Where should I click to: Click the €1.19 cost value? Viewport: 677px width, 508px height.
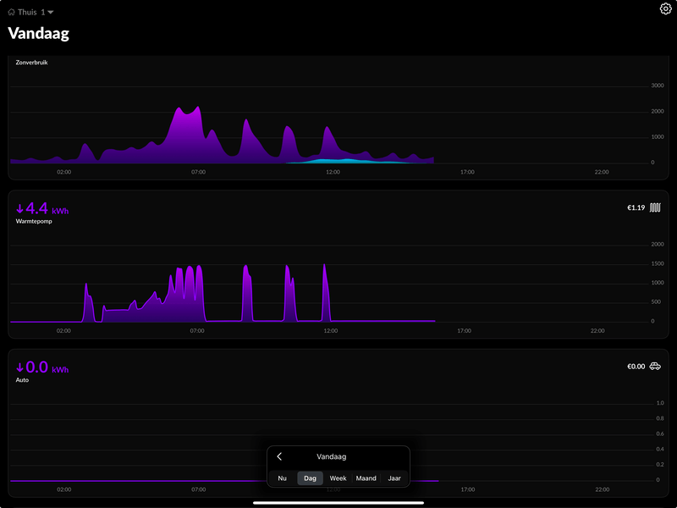coord(636,207)
